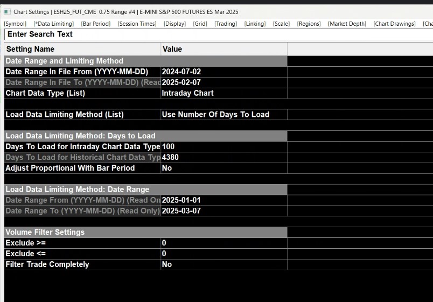This screenshot has height=302, width=433.
Task: Select Load Data Limiting Method: Days to Load header
Action: coord(146,136)
